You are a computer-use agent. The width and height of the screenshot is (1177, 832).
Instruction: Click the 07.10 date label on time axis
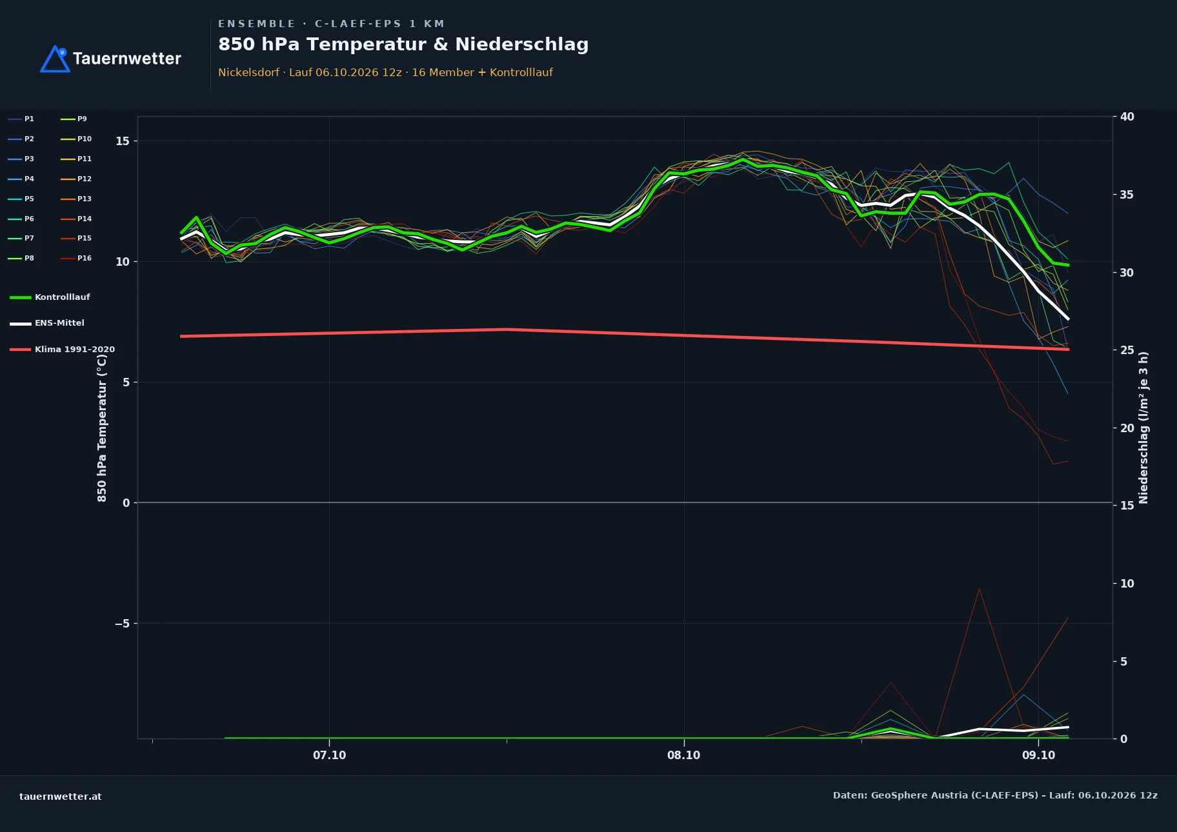(x=330, y=755)
